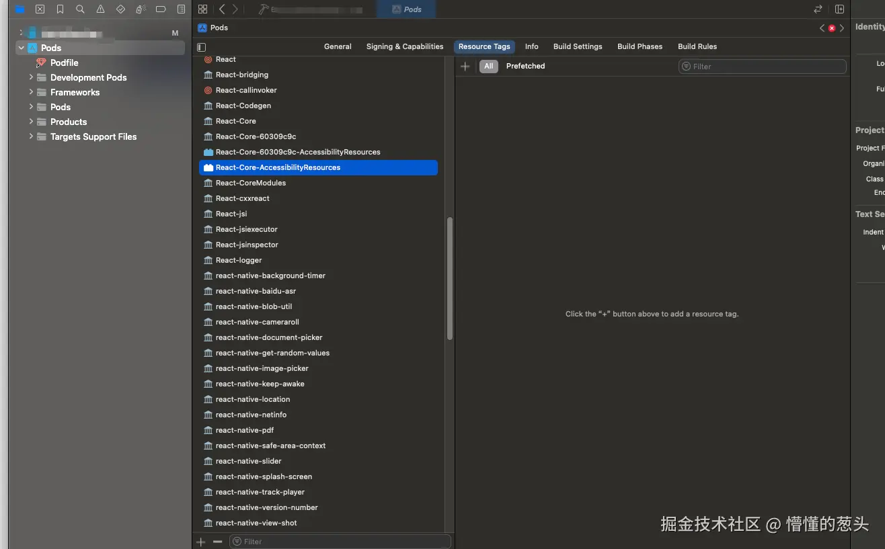Viewport: 885px width, 549px height.
Task: Switch to the General tab
Action: 338,46
